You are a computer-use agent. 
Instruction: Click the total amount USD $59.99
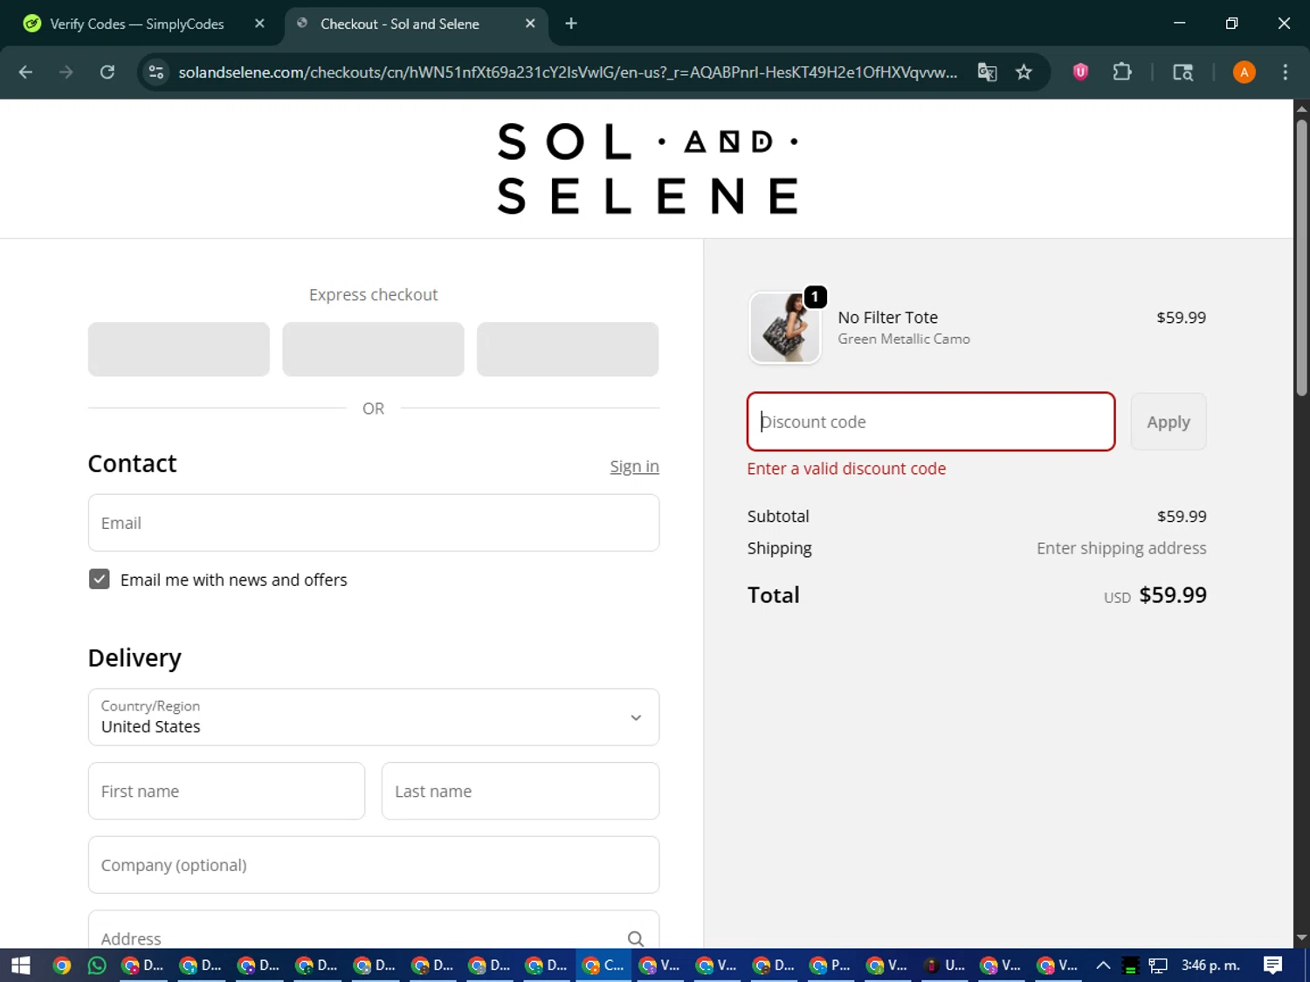click(1155, 595)
